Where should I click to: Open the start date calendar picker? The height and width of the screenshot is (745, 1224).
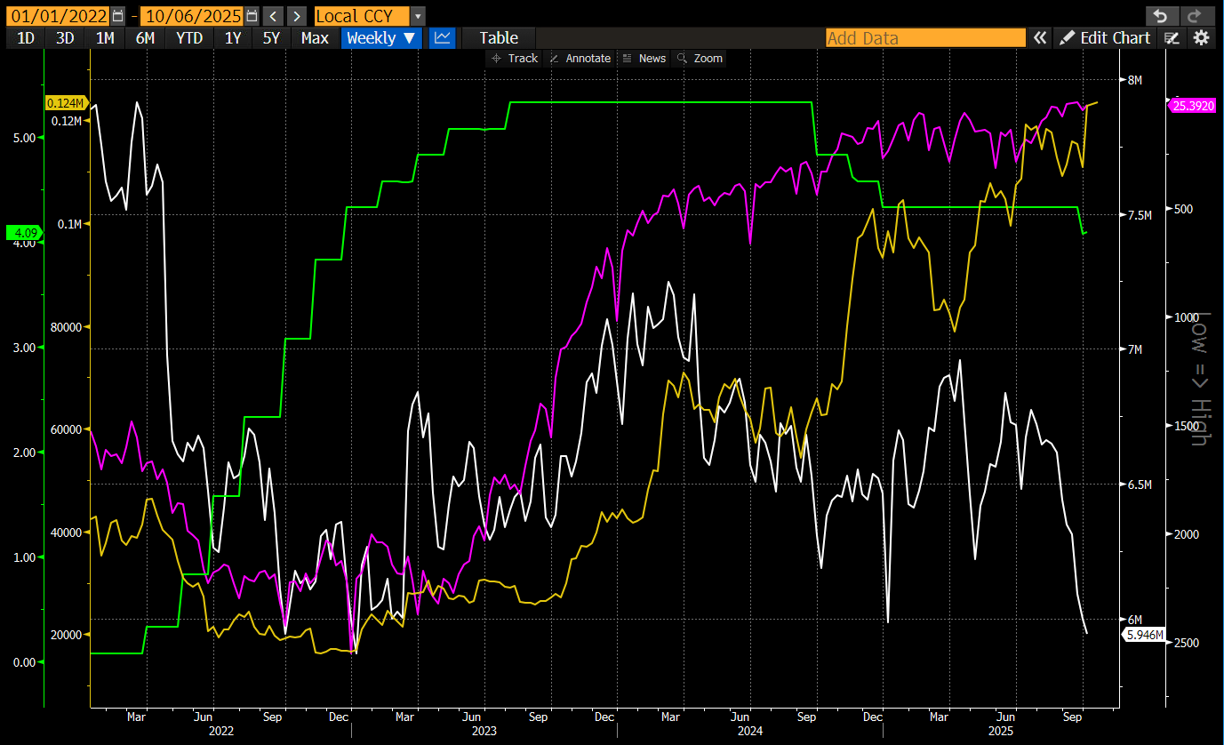click(118, 16)
